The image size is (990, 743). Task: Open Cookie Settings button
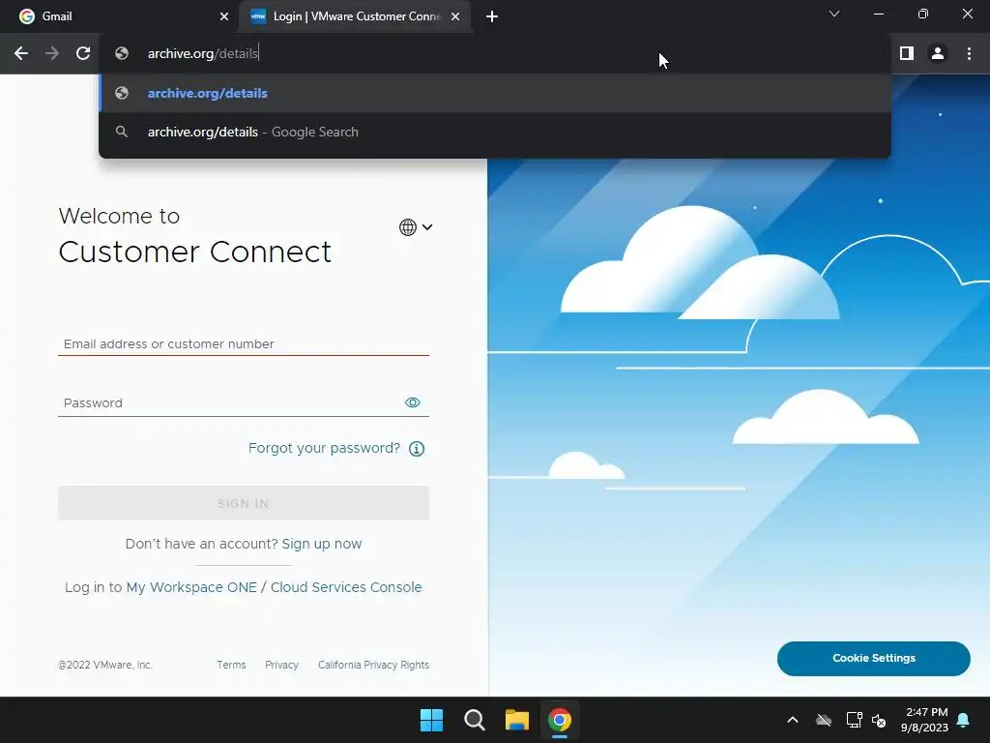[874, 658]
